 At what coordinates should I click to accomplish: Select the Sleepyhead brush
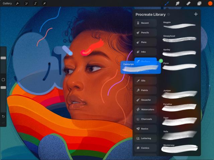pyautogui.click(x=180, y=39)
